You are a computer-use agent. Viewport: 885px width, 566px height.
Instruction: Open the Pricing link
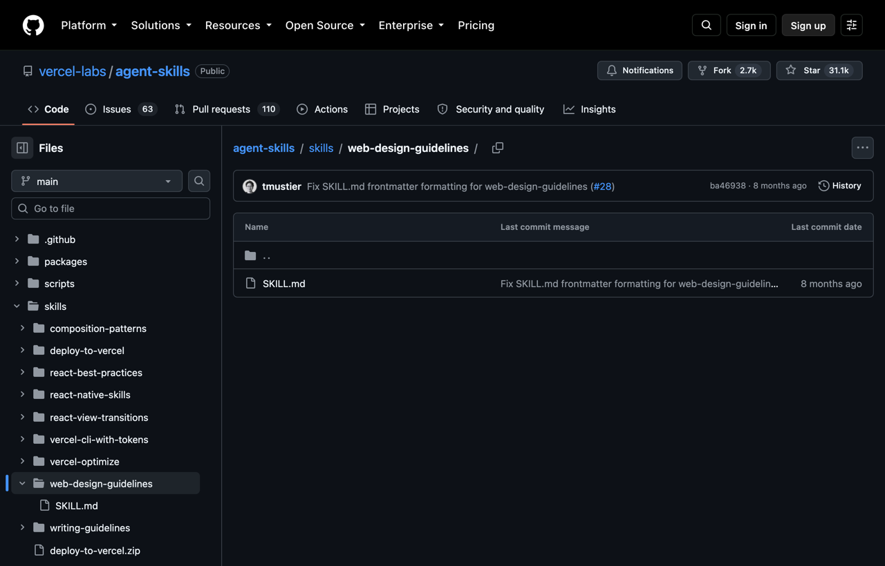coord(476,25)
